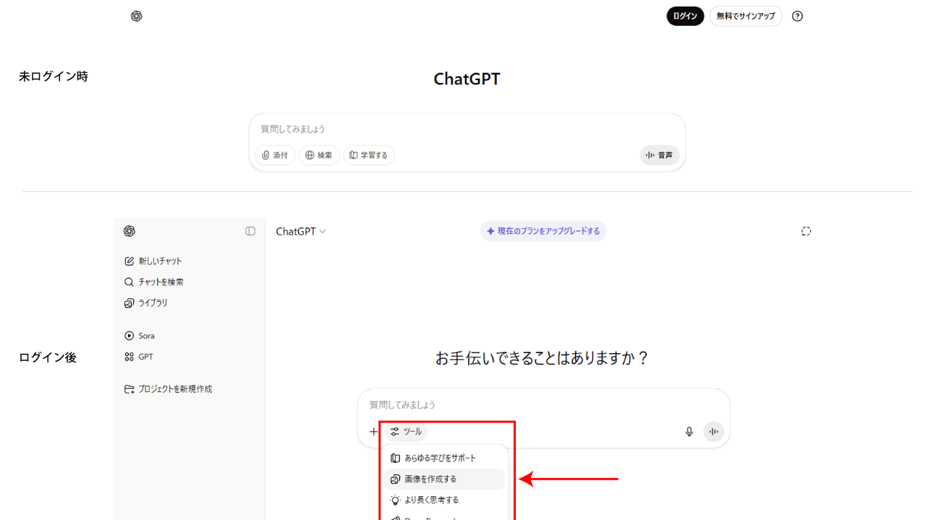Open the ツール tools dropdown button
The image size is (926, 520).
[x=406, y=432]
